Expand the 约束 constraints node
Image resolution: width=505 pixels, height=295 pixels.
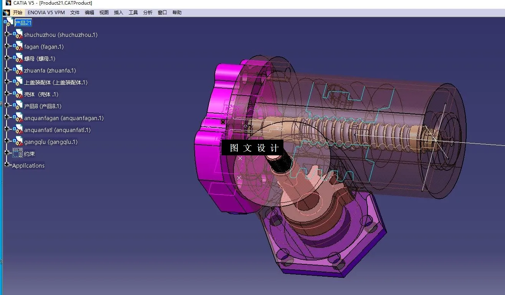click(x=6, y=153)
